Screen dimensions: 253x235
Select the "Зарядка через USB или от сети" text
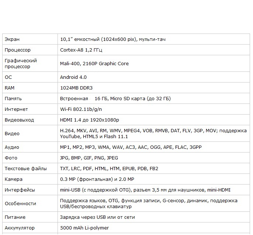(x=98, y=217)
